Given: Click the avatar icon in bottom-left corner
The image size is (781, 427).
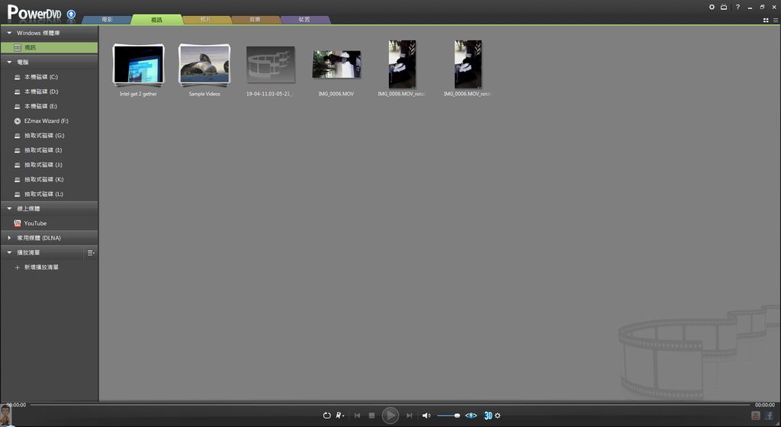Looking at the screenshot, I should (6, 415).
